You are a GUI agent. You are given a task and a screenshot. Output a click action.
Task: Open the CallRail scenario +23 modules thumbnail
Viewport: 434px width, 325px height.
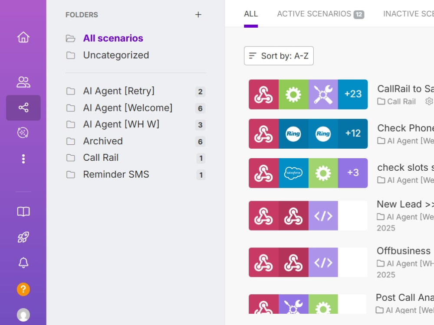(308, 94)
